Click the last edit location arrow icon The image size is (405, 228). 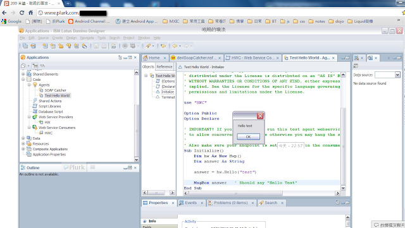coord(163,46)
